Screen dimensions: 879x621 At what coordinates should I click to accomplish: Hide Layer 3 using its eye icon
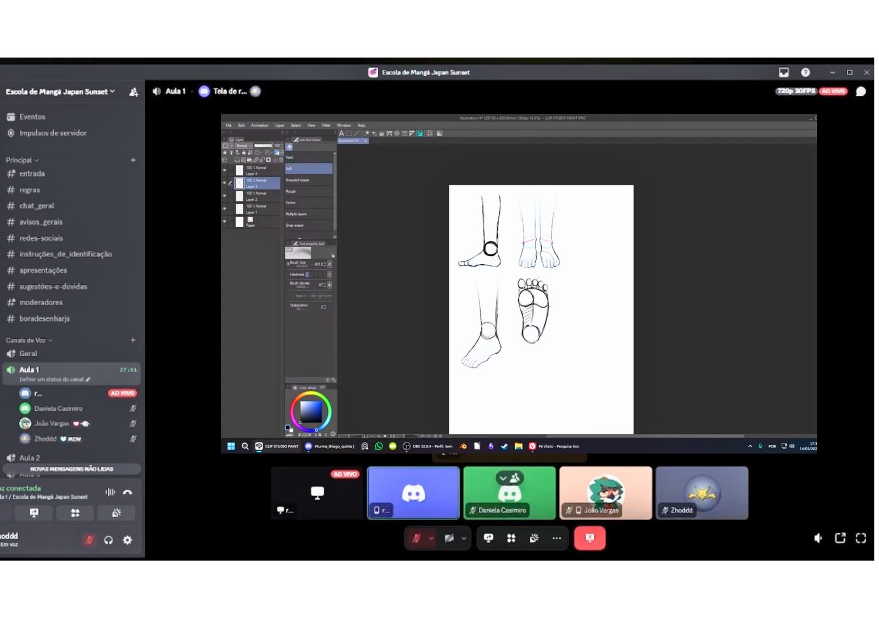[224, 183]
